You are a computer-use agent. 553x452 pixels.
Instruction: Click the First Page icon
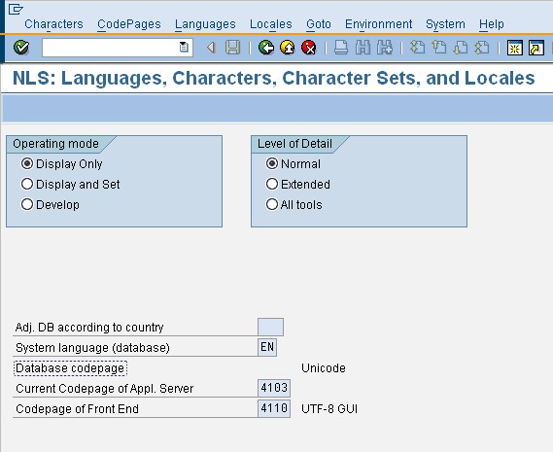tap(417, 48)
